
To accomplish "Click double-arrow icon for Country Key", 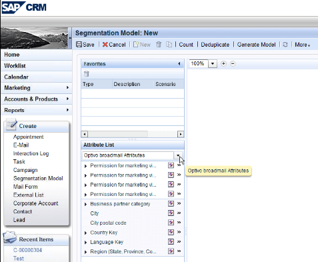I will pos(179,232).
